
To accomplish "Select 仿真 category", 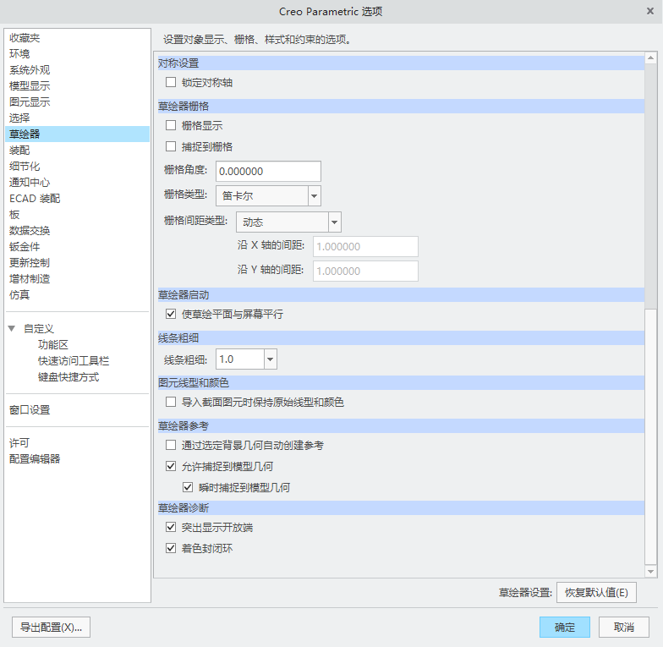I will pos(78,294).
